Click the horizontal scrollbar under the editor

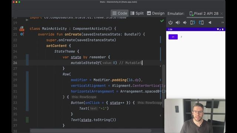91,130
